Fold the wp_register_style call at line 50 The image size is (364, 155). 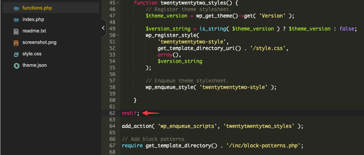point(118,36)
